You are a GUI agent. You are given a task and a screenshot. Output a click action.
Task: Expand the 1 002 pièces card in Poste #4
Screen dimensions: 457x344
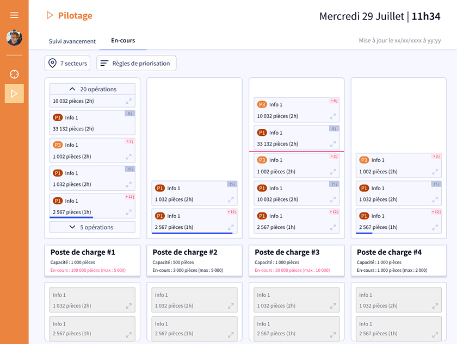(435, 171)
